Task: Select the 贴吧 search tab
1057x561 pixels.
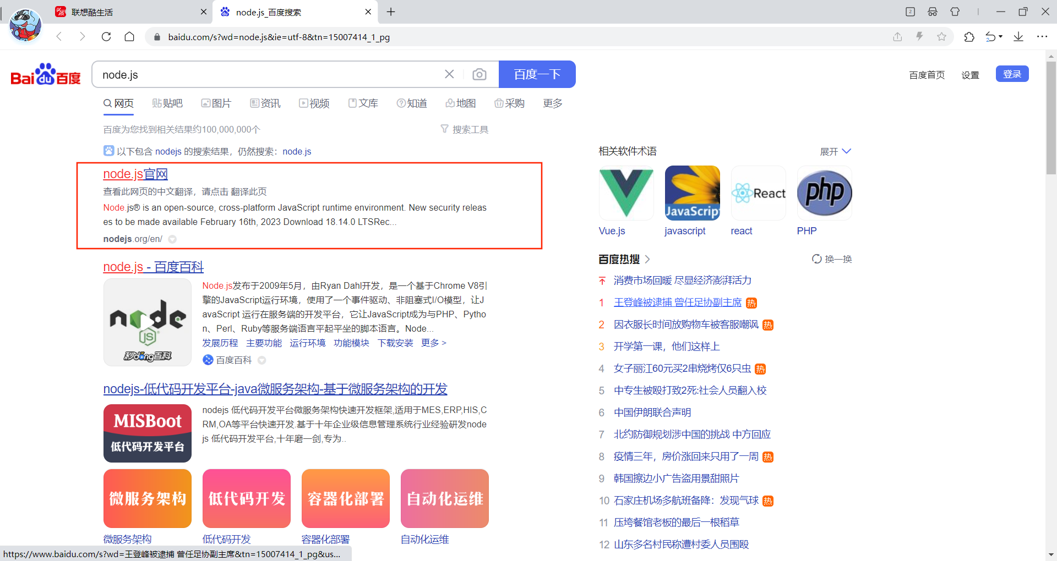Action: point(167,103)
